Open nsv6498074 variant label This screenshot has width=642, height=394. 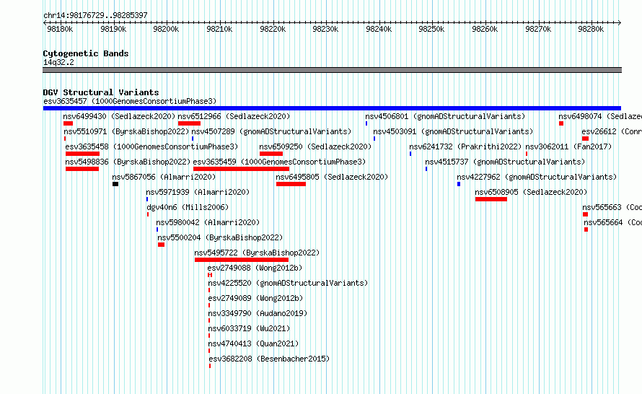tap(600, 116)
